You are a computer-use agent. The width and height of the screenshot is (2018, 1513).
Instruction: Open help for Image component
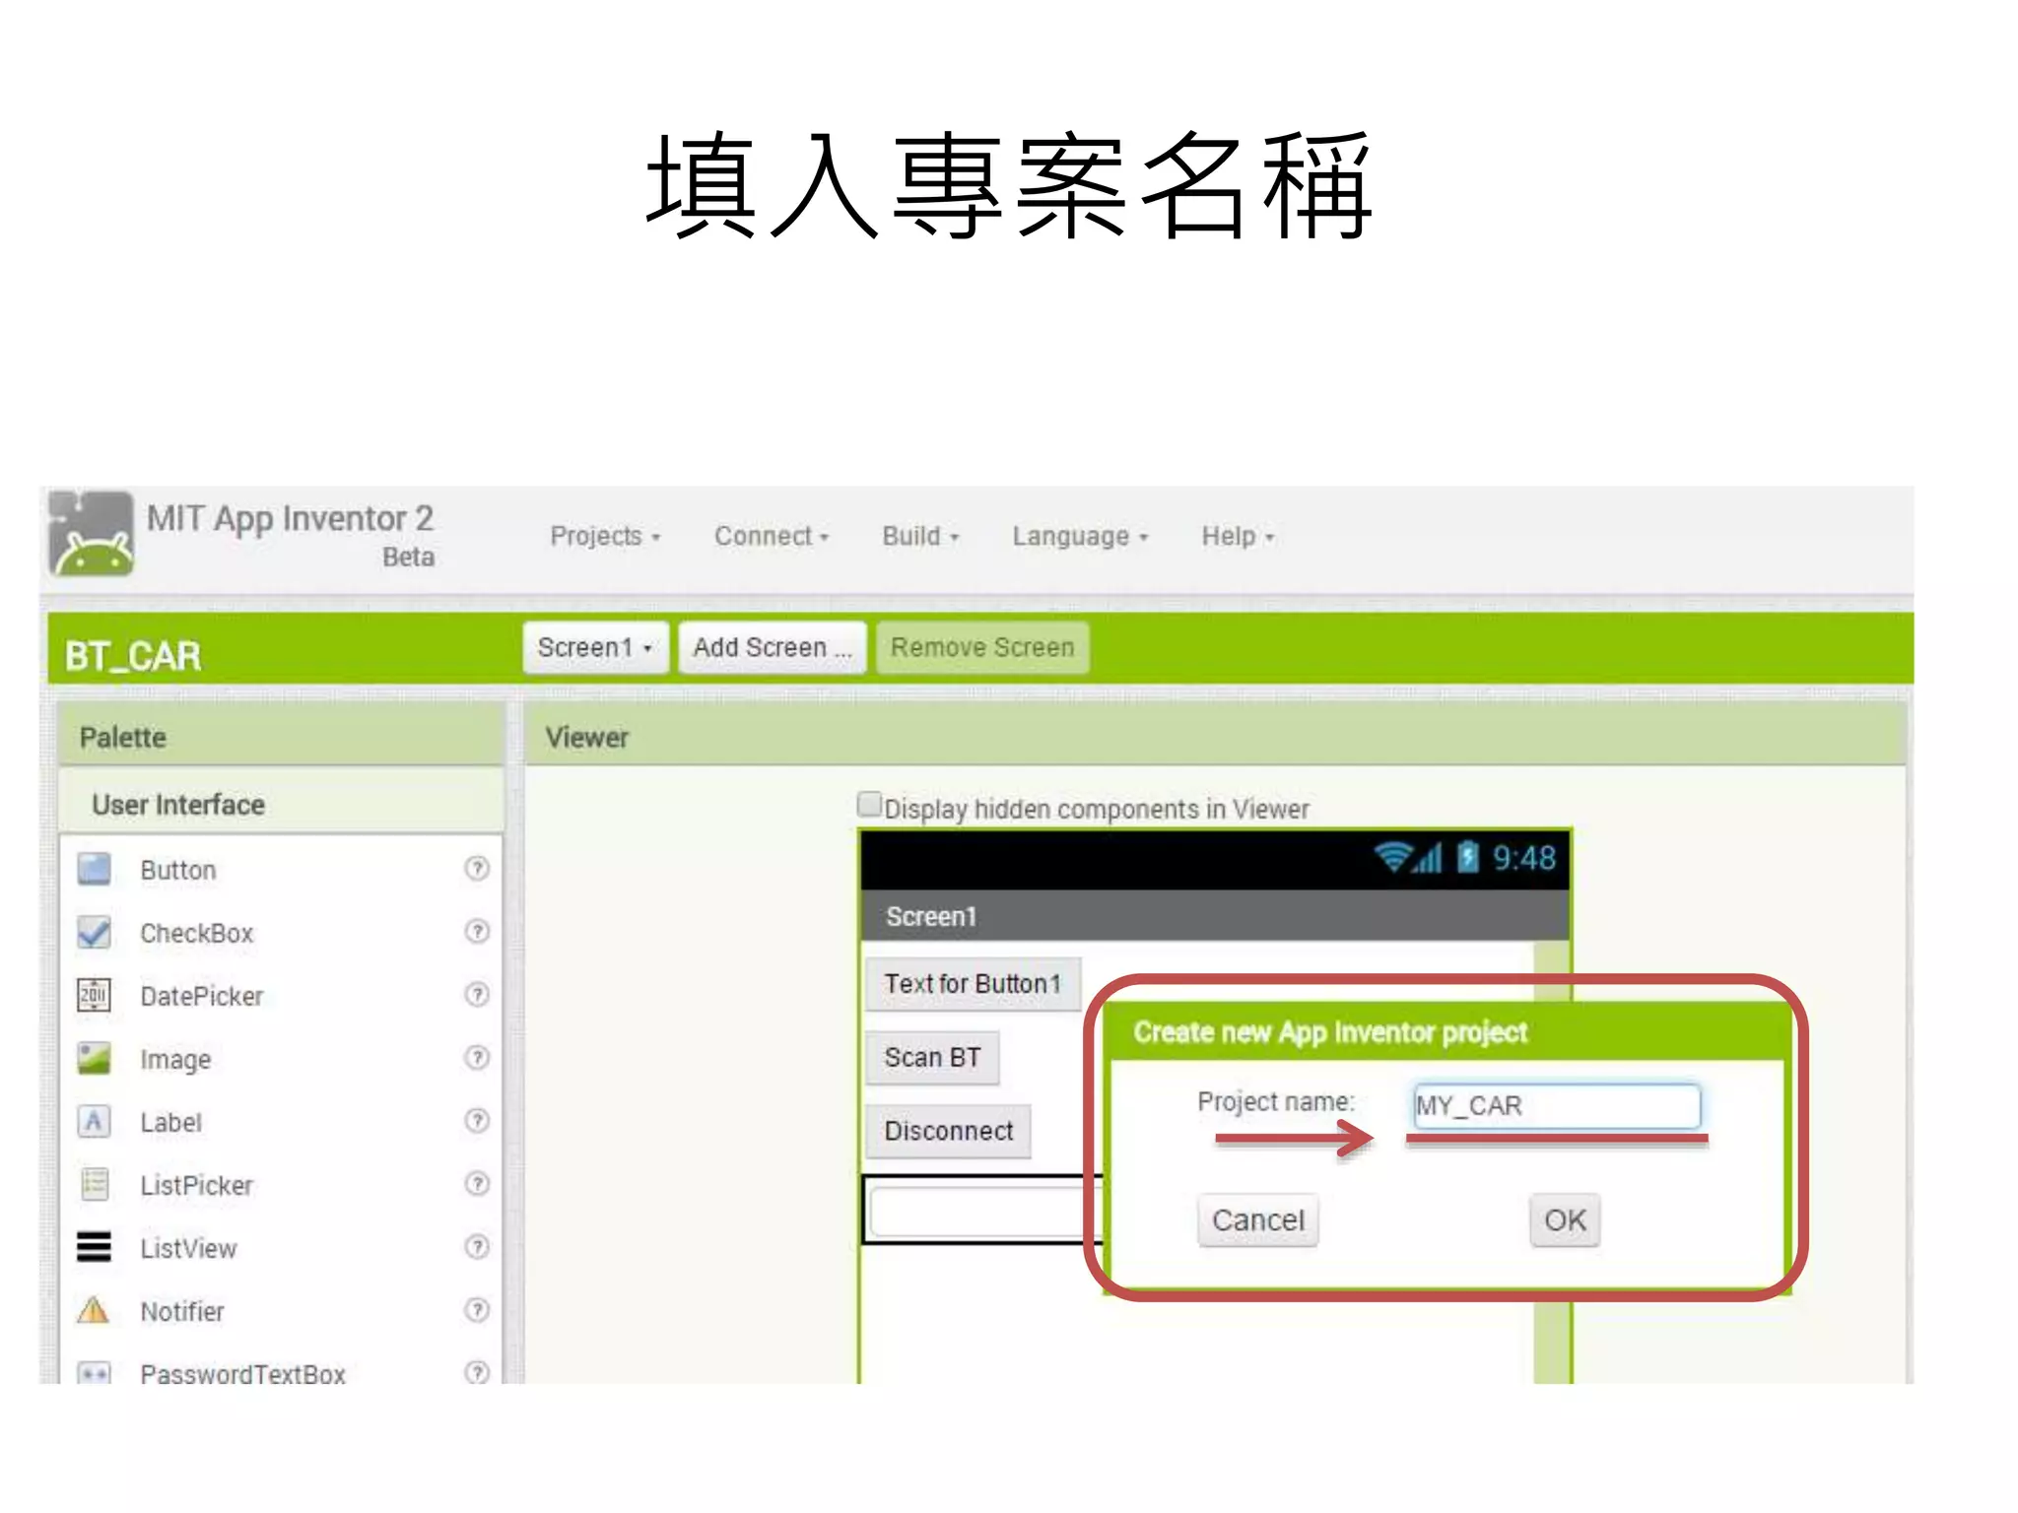click(477, 1057)
